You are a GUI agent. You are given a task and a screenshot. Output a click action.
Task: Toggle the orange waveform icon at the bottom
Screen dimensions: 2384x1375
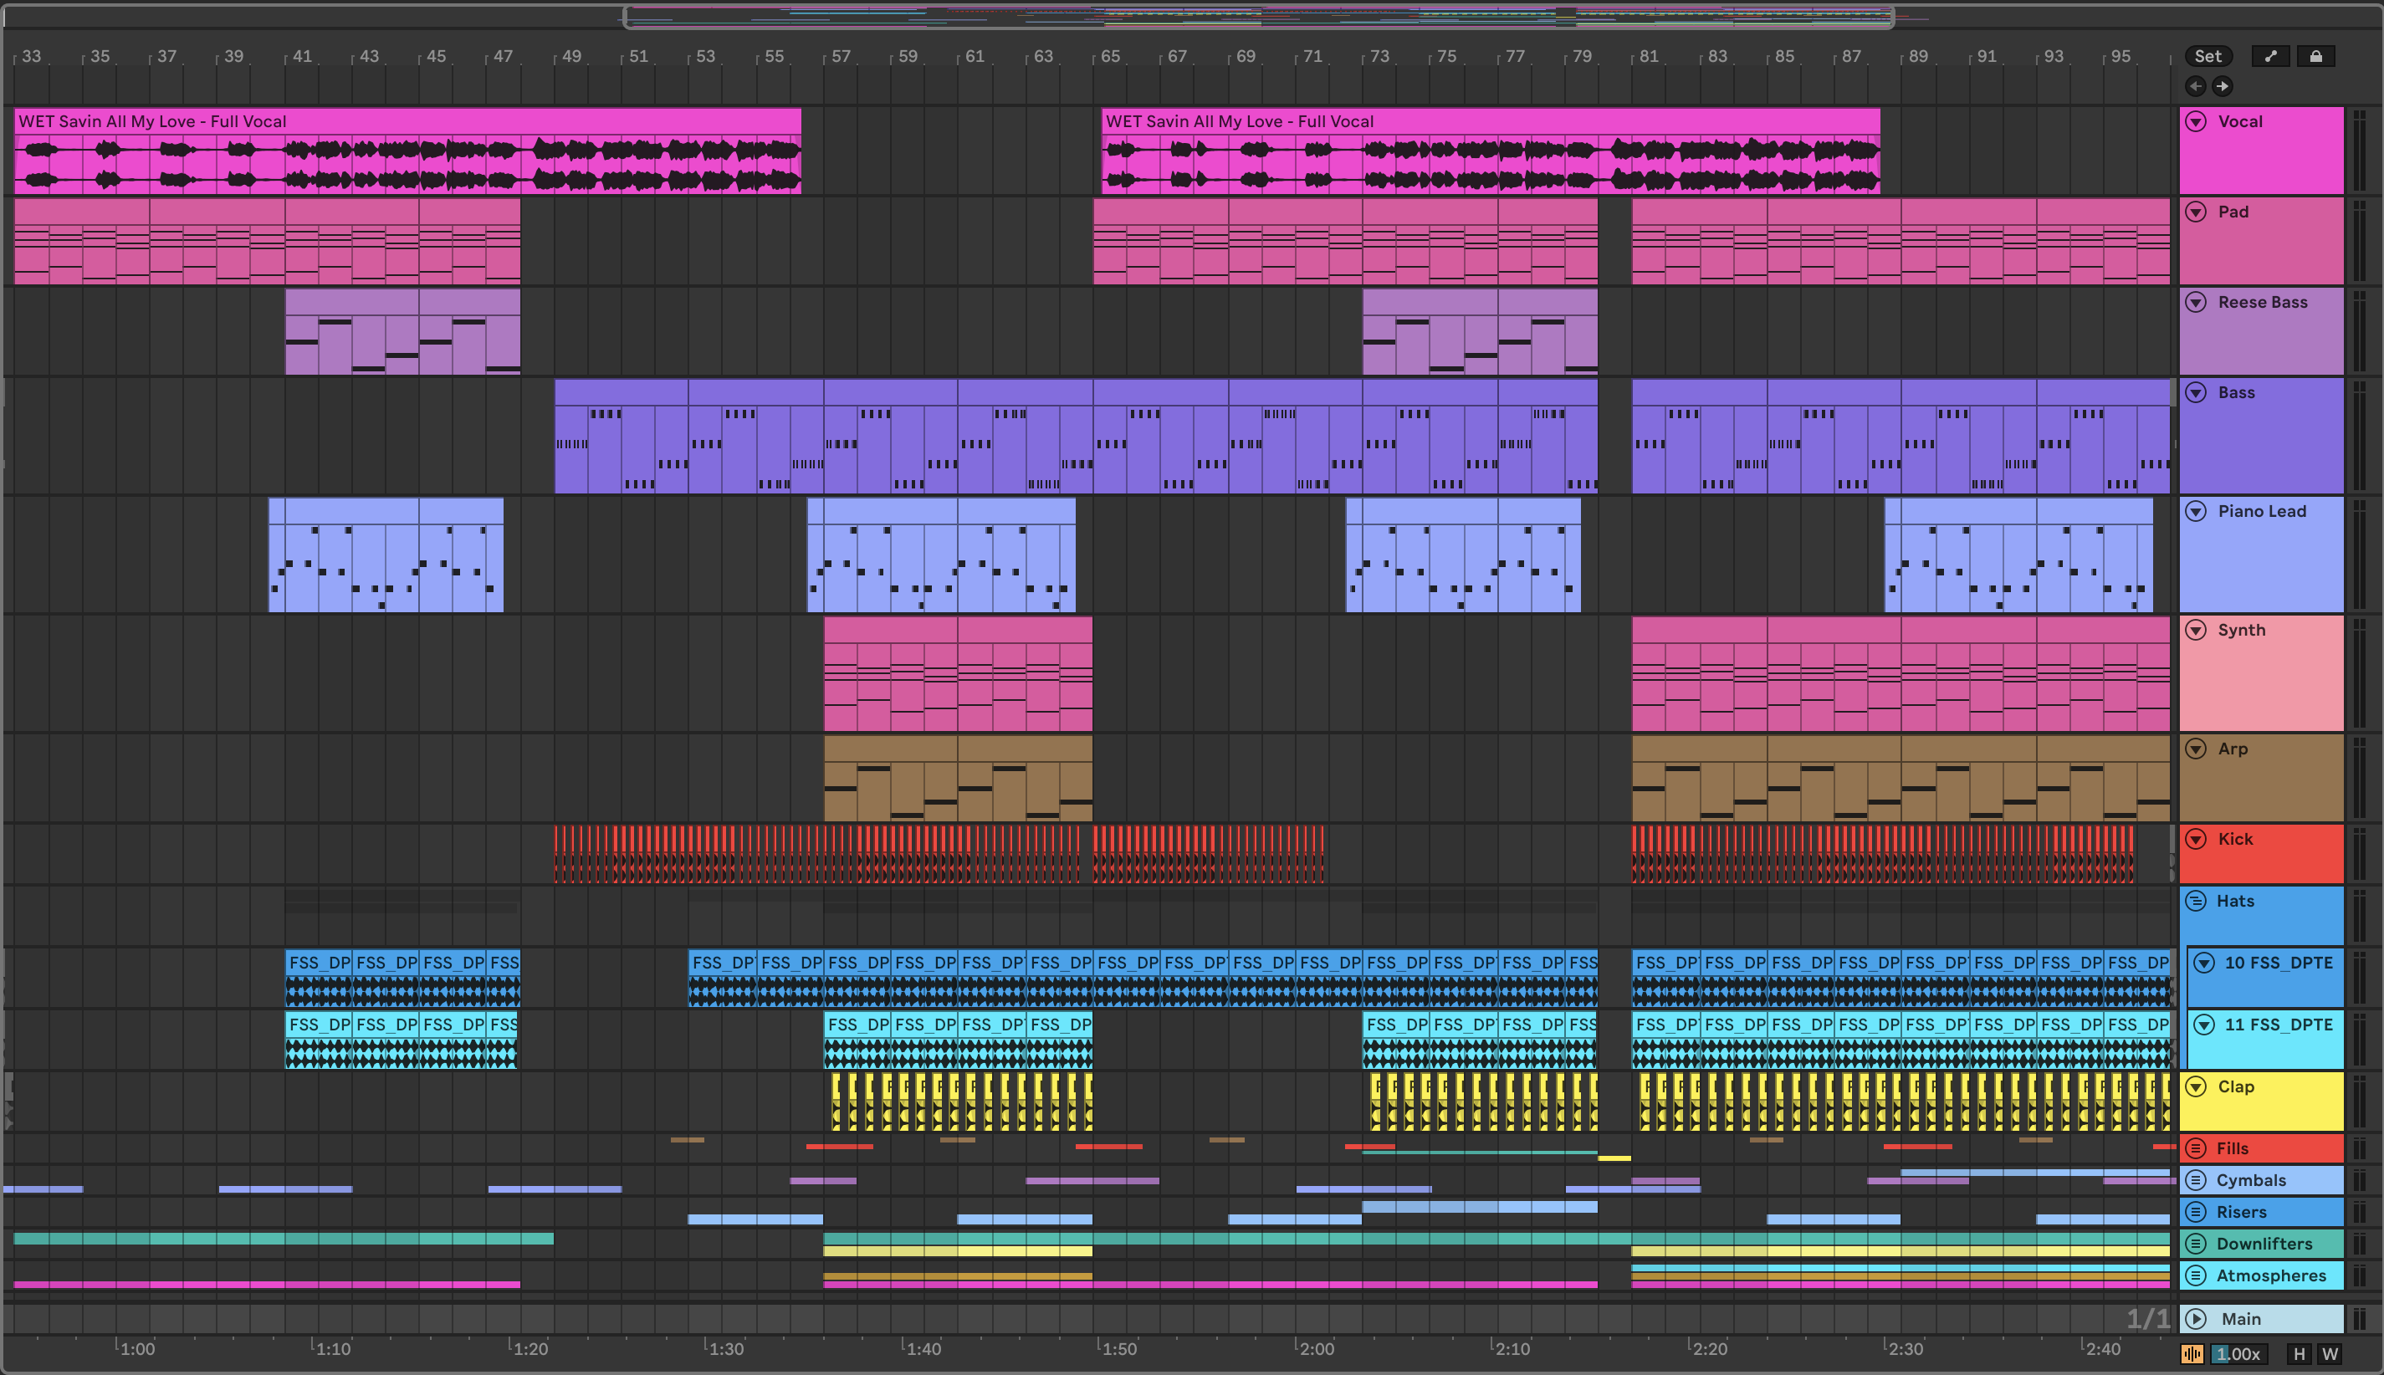[2192, 1354]
